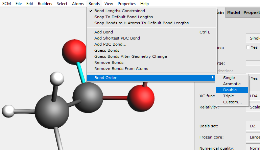Click Guess Bonds menu entry
This screenshot has height=150, width=260.
[x=107, y=50]
